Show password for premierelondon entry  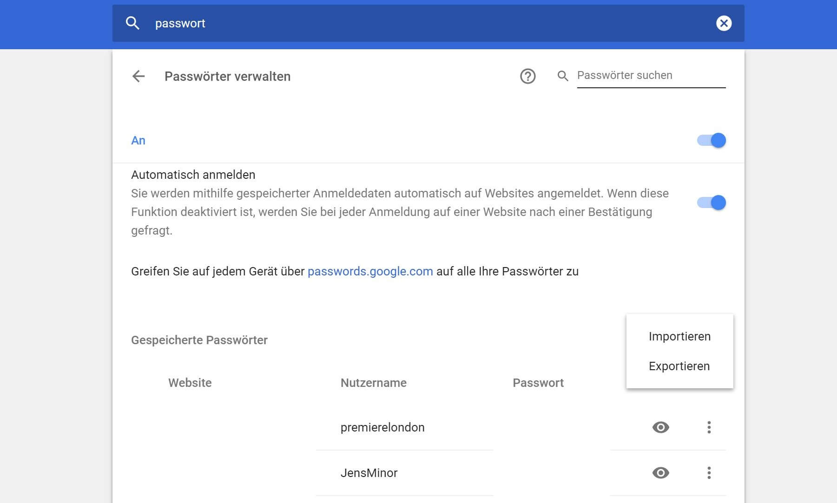click(660, 427)
